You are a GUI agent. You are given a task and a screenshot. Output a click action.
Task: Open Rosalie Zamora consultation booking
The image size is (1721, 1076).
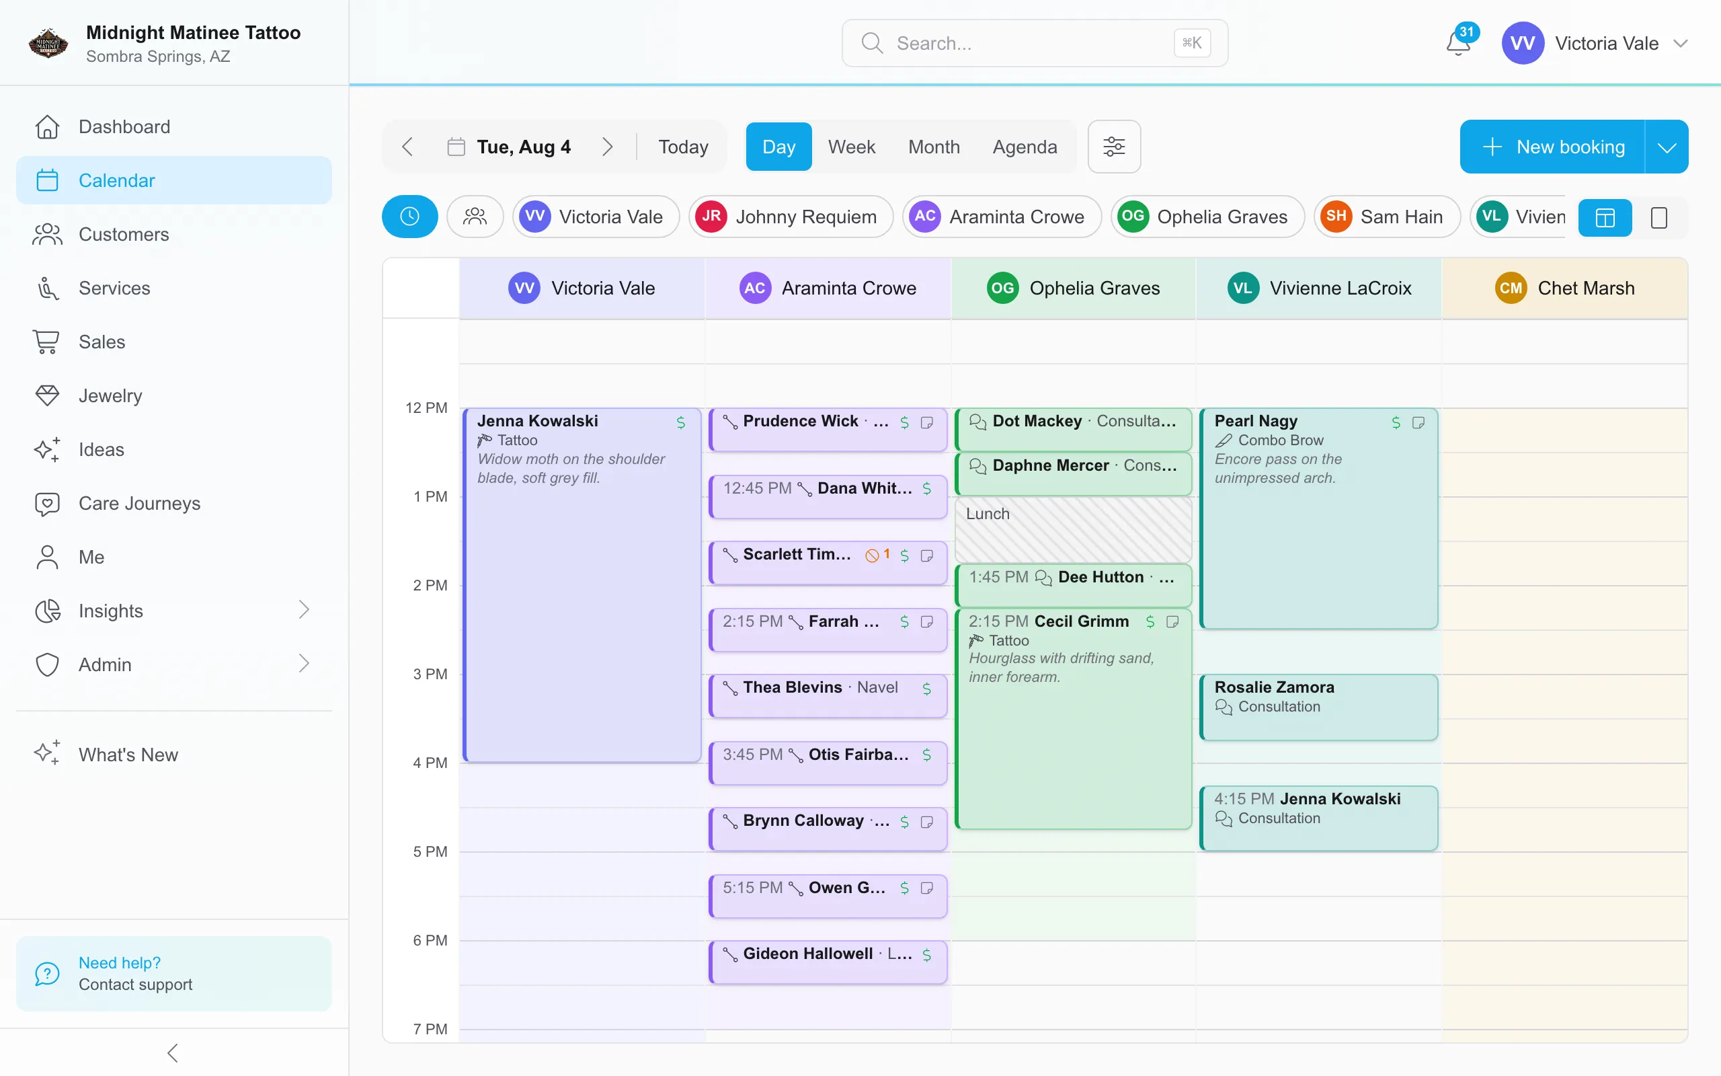(1319, 707)
